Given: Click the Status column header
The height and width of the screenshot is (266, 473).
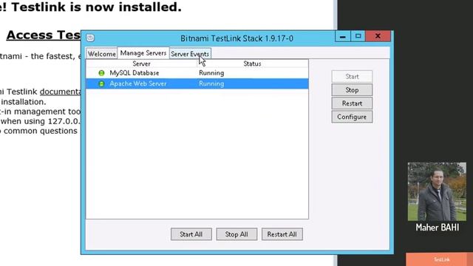Looking at the screenshot, I should pos(252,64).
